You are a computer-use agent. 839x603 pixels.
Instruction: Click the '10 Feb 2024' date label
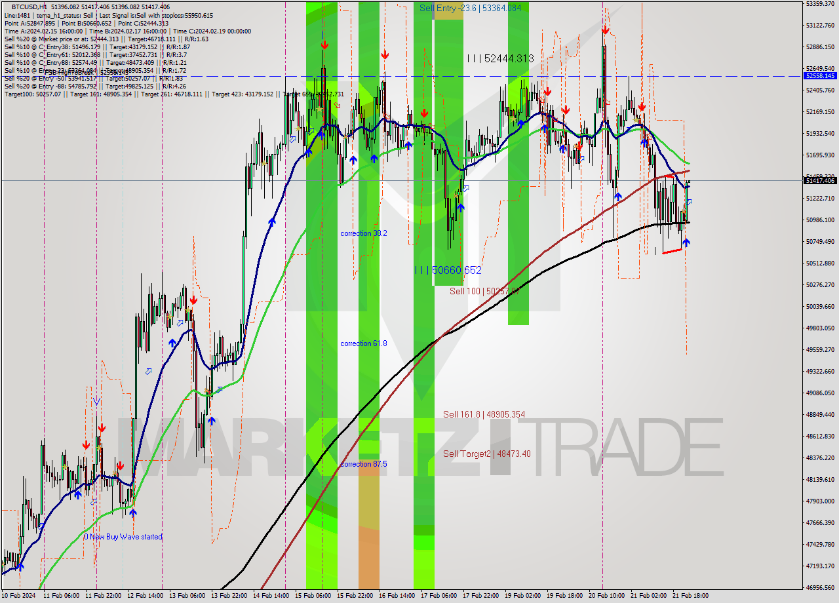pyautogui.click(x=19, y=596)
